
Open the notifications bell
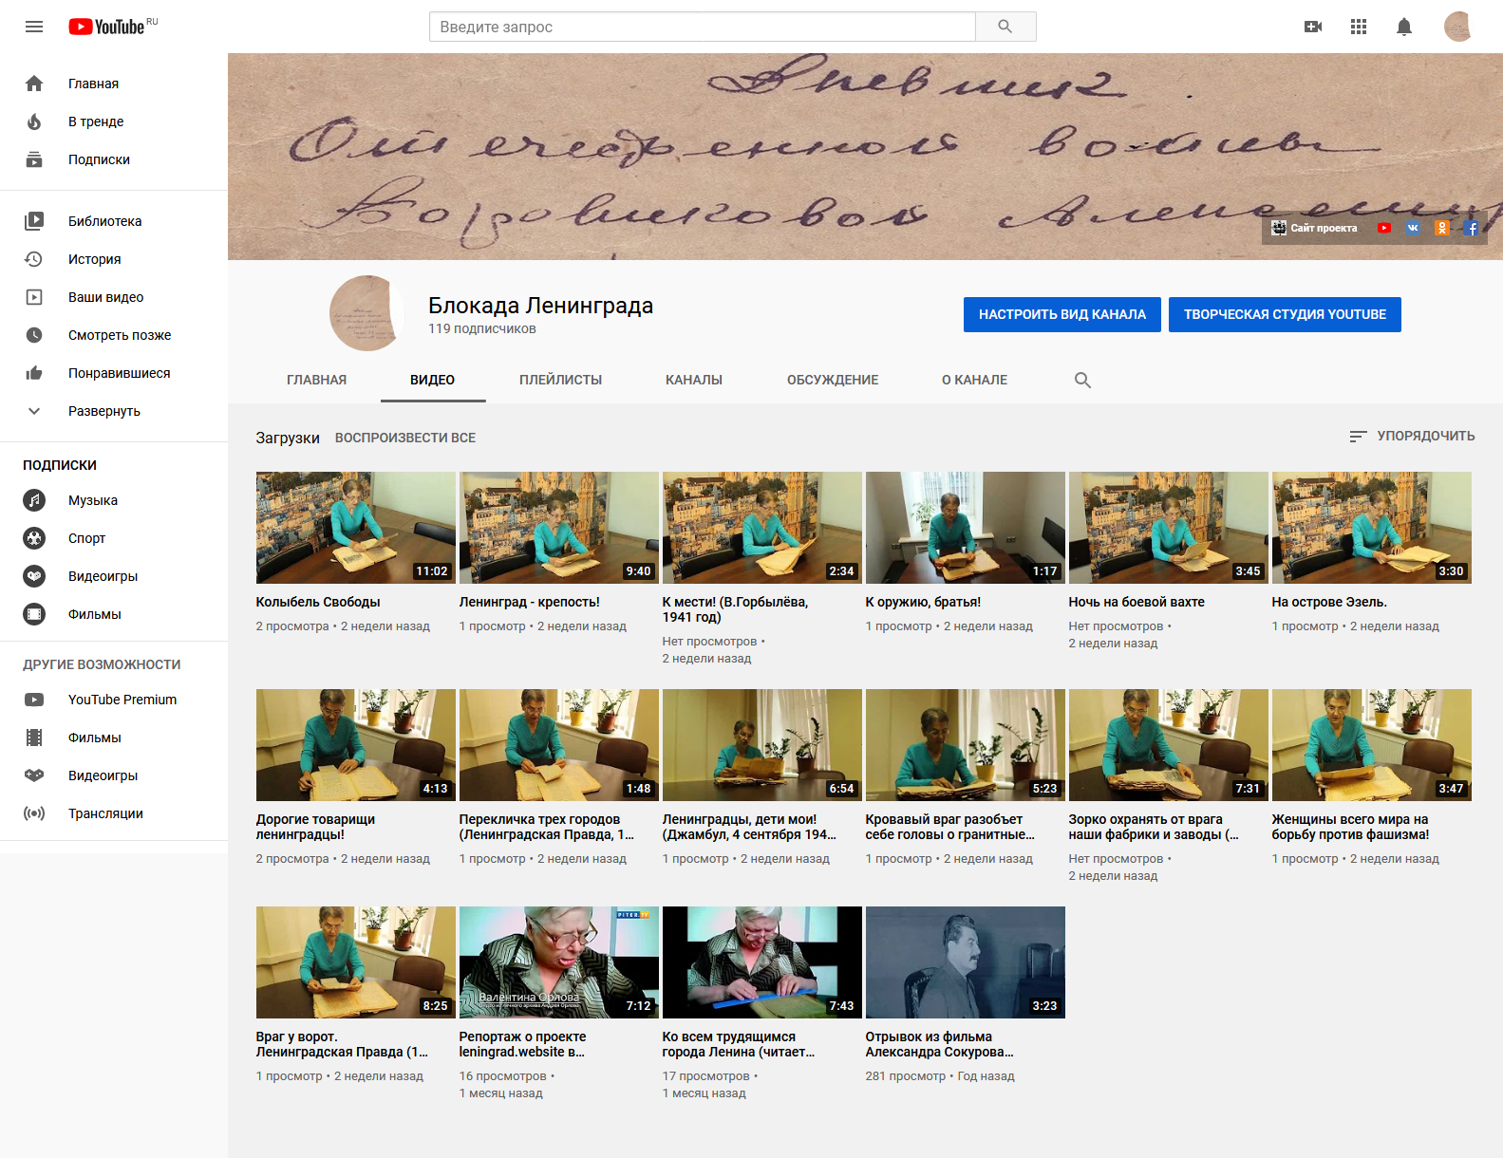tap(1404, 27)
